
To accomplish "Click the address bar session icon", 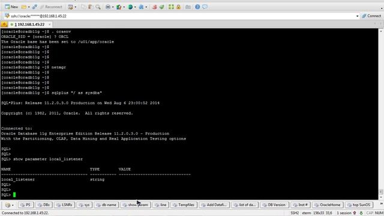I will (7, 16).
